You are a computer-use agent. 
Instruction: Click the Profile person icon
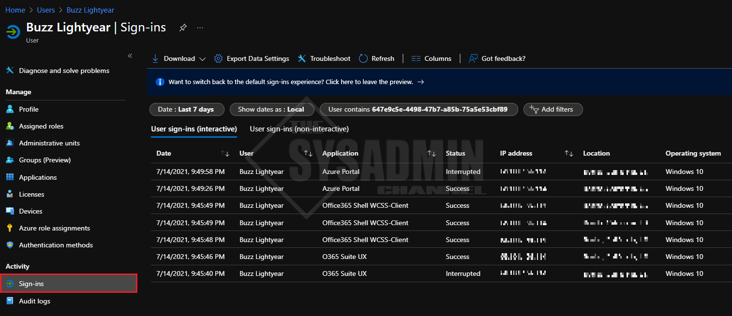(x=10, y=109)
